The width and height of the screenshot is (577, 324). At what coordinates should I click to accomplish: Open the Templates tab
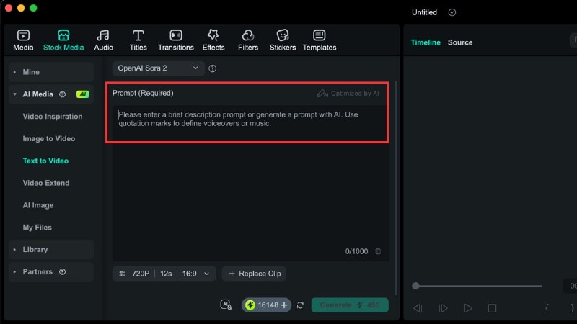pos(319,40)
